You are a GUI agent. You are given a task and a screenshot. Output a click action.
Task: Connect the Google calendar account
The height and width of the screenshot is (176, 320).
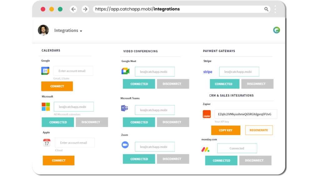click(x=57, y=86)
